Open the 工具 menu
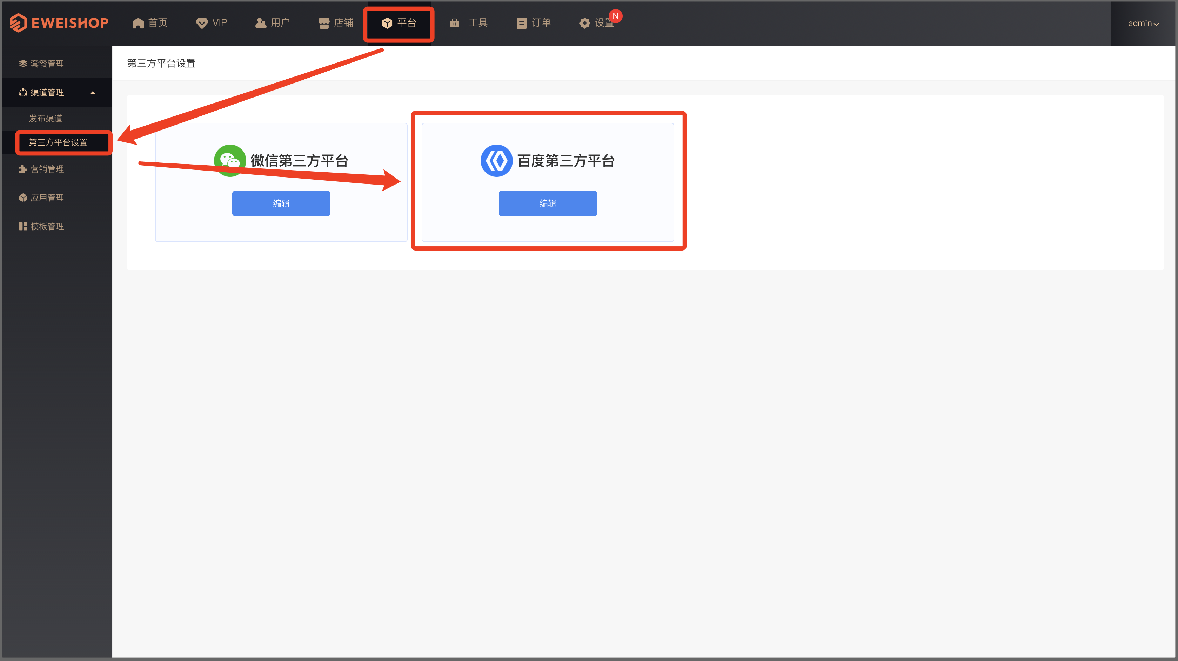The width and height of the screenshot is (1178, 661). [x=469, y=23]
